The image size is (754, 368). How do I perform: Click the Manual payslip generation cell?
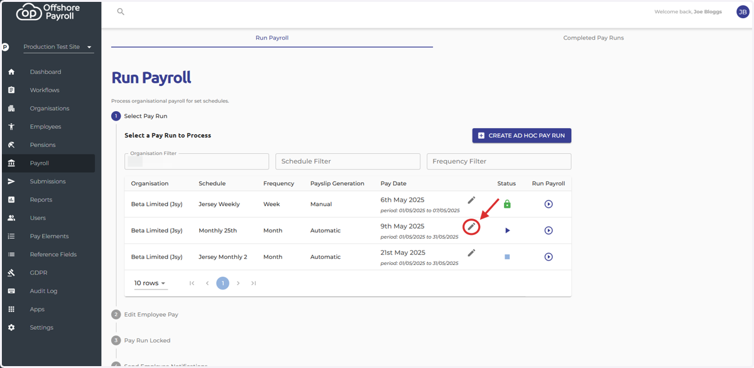pyautogui.click(x=321, y=204)
